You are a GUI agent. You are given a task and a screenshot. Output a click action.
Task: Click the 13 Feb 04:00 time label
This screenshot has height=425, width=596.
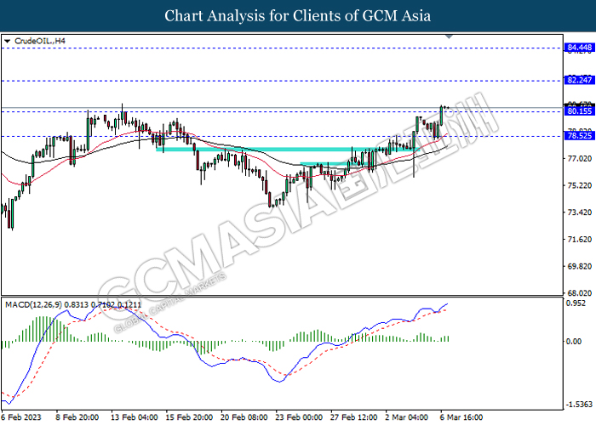[x=135, y=417]
